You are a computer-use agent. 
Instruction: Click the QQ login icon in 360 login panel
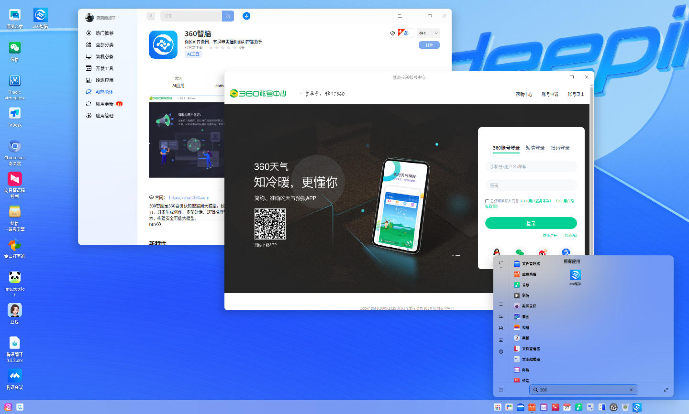[x=497, y=252]
